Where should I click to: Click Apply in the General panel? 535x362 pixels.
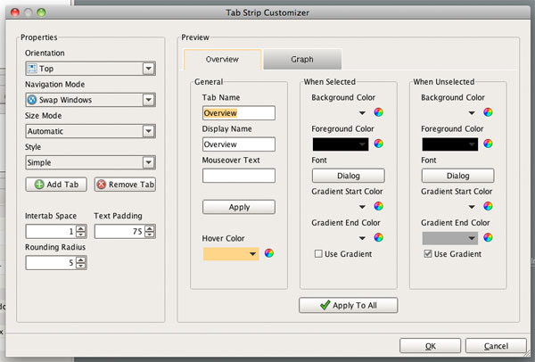[239, 207]
